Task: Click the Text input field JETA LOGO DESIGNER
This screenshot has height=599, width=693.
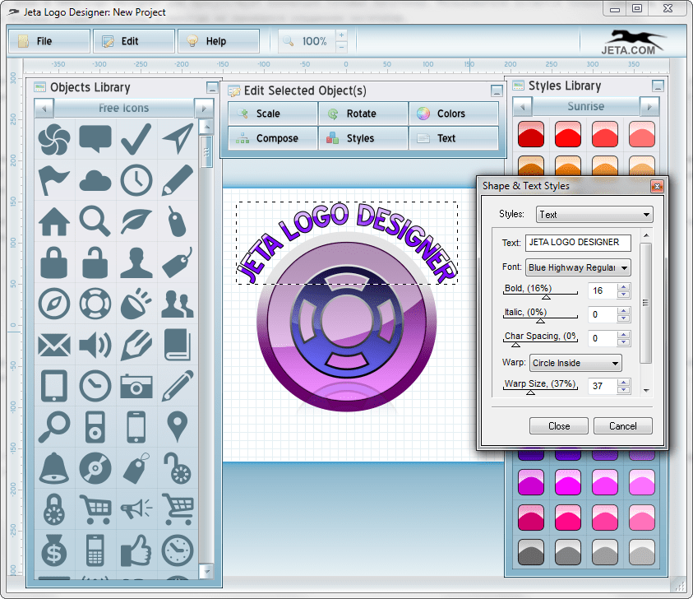Action: click(x=578, y=243)
